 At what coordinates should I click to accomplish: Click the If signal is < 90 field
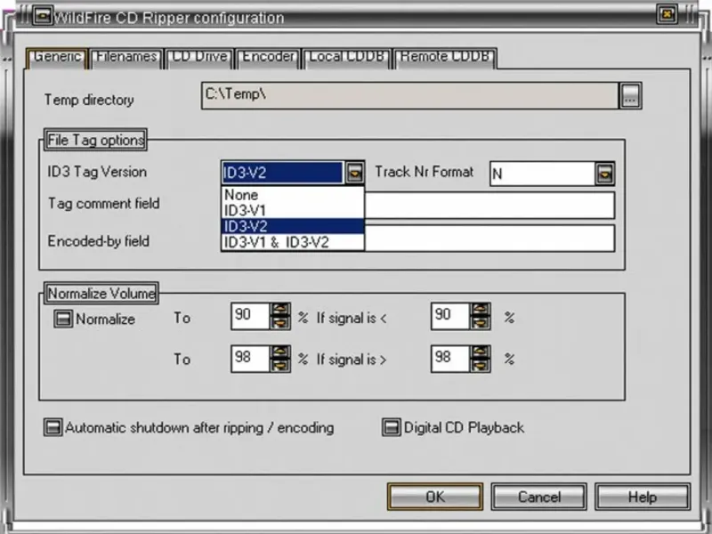click(x=450, y=316)
